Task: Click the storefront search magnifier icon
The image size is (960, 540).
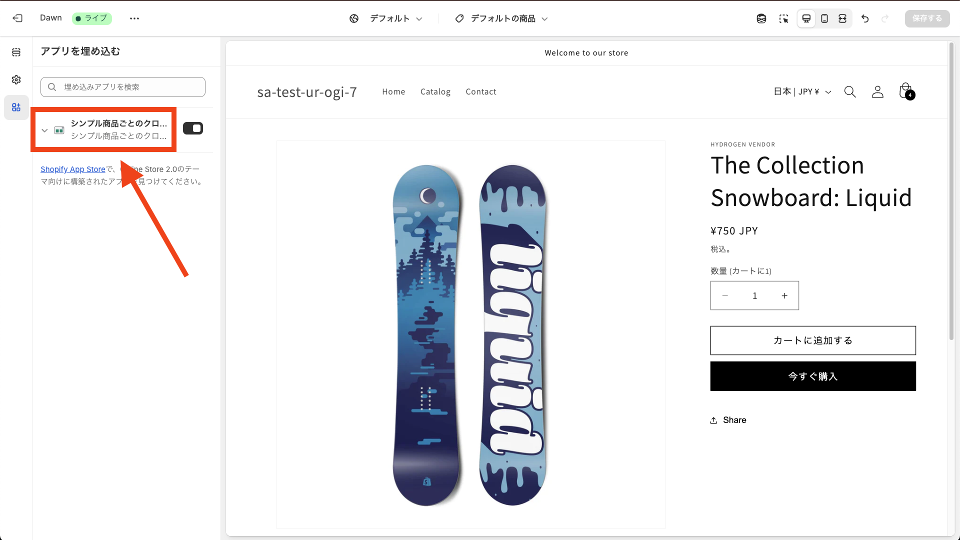Action: point(850,91)
